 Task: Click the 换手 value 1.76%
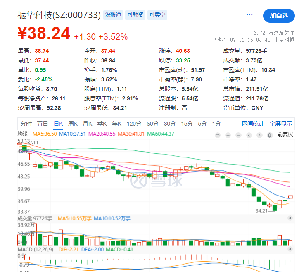tap(109, 70)
